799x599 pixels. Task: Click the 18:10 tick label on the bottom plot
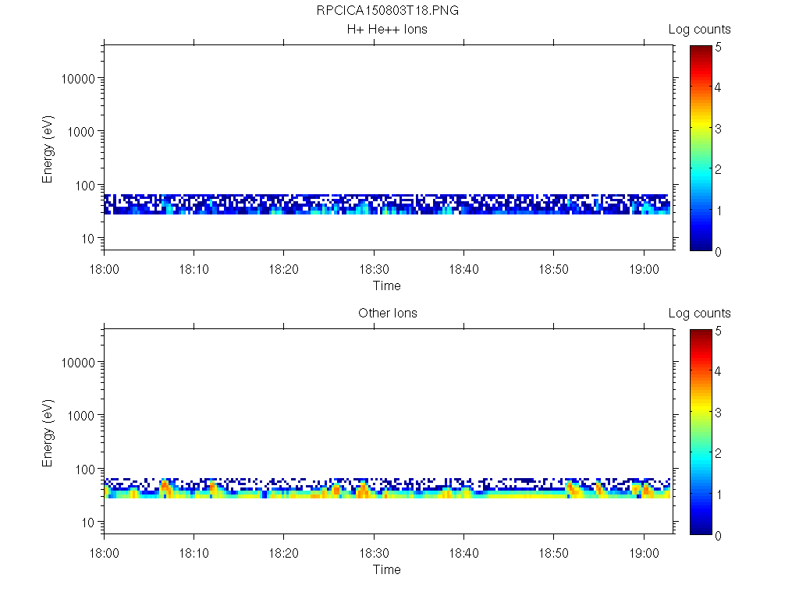coord(194,553)
